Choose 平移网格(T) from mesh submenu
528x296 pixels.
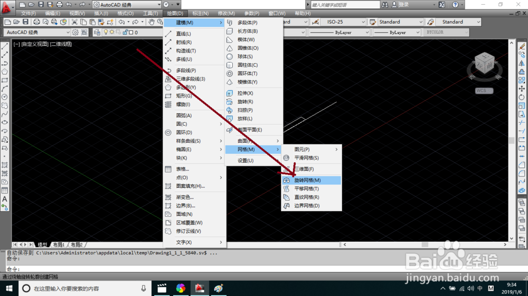click(312, 189)
